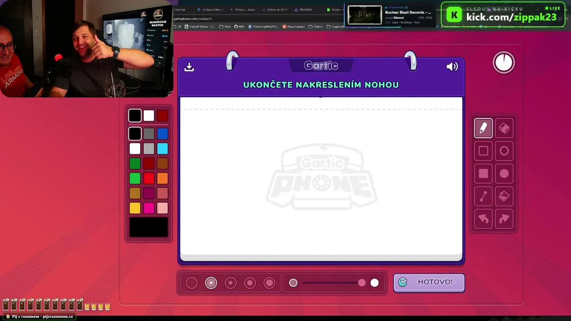The height and width of the screenshot is (321, 571).
Task: Select the eraser tool
Action: click(504, 128)
